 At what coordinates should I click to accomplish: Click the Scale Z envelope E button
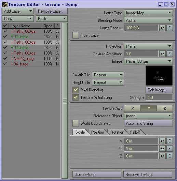[x=169, y=156]
